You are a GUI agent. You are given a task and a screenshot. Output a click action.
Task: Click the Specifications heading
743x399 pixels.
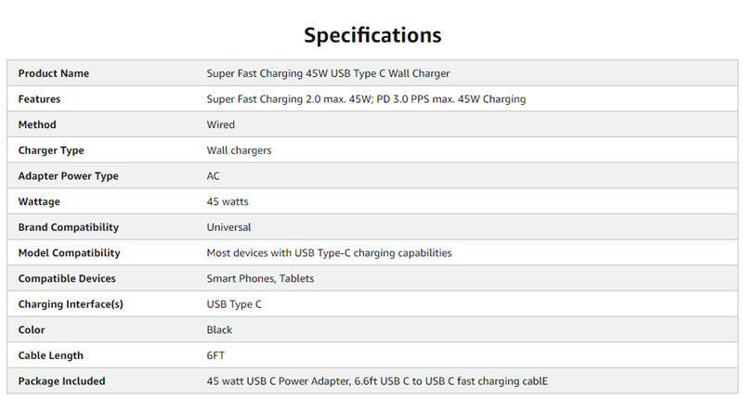372,35
